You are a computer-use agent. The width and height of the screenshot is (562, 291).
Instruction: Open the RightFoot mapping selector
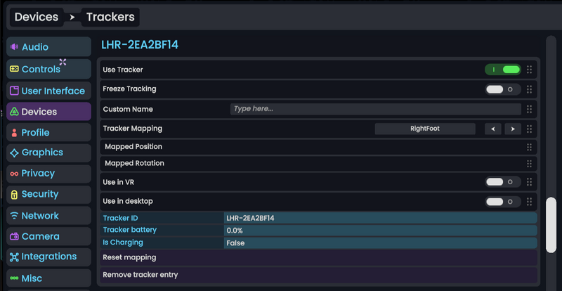point(425,129)
